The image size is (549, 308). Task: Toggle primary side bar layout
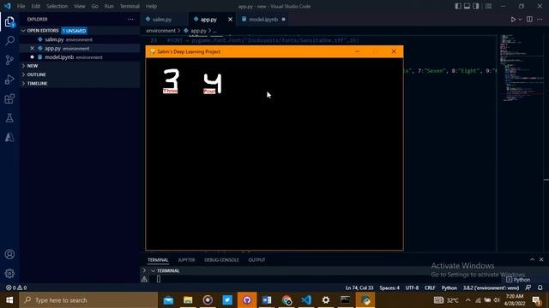point(458,6)
